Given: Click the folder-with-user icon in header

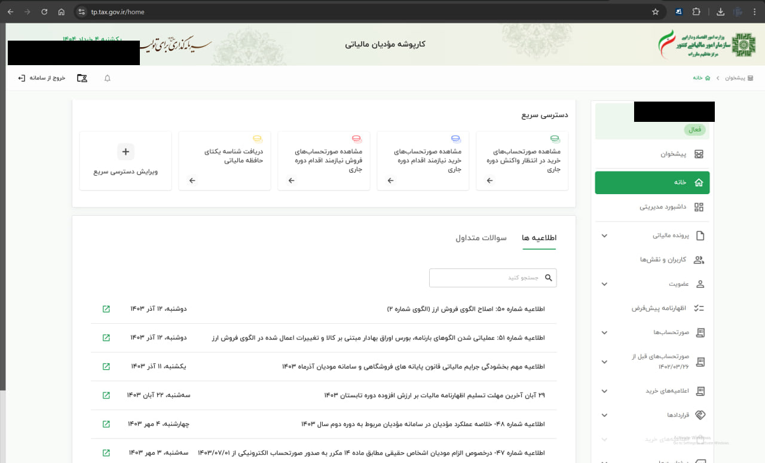Looking at the screenshot, I should [82, 78].
